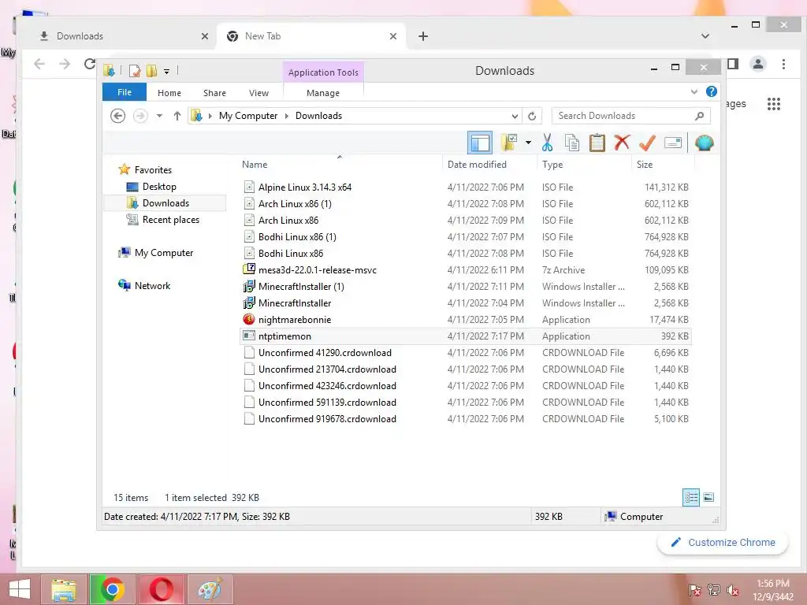Toggle the navigation pane toolbar button
This screenshot has height=605, width=807.
(480, 143)
